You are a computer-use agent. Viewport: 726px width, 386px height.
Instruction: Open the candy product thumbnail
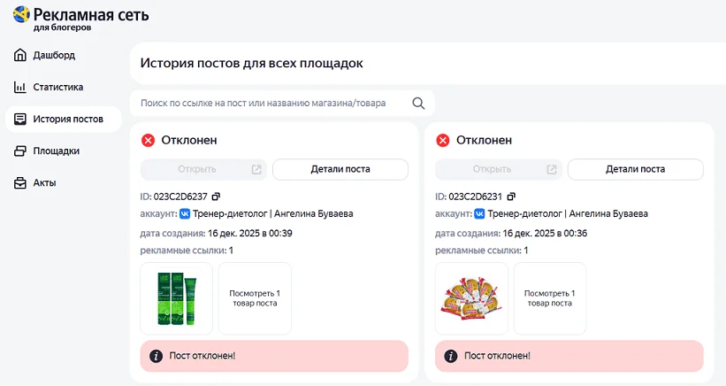tap(472, 298)
